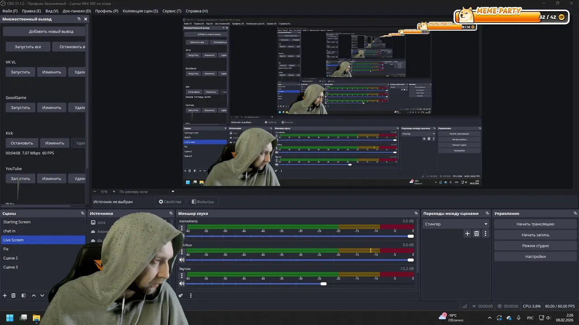Image resolution: width=579 pixels, height=325 pixels.
Task: Start VK VL output with Запустить
Action: (20, 72)
